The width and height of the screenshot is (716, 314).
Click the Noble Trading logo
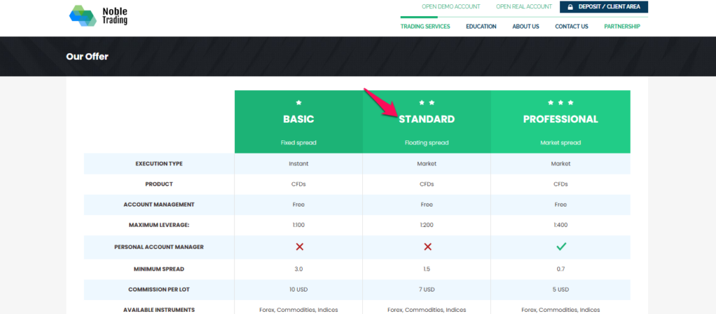pyautogui.click(x=99, y=16)
